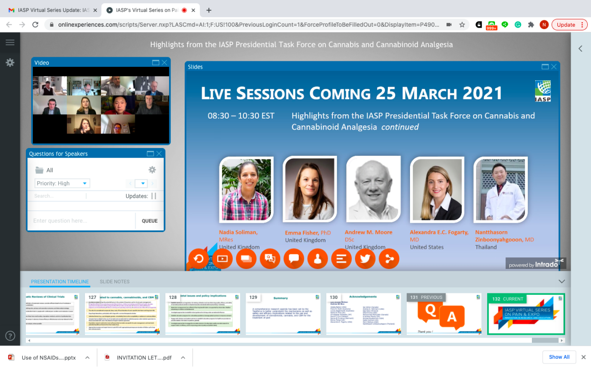This screenshot has width=591, height=369.
Task: Collapse the presentation timeline panel chevron
Action: (561, 281)
